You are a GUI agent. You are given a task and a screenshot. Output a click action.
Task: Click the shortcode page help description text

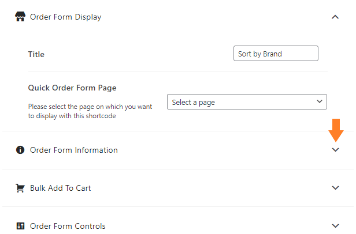[90, 111]
